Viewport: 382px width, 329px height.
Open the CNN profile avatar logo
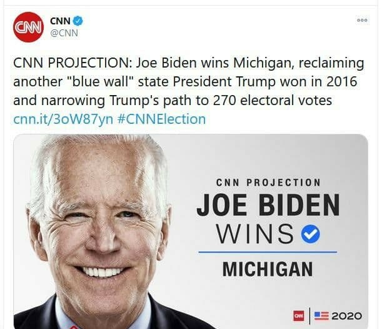28,27
